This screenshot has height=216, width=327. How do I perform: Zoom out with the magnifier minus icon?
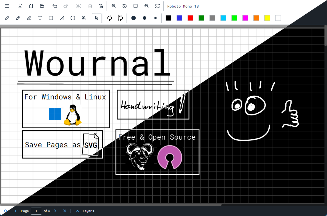click(x=146, y=6)
